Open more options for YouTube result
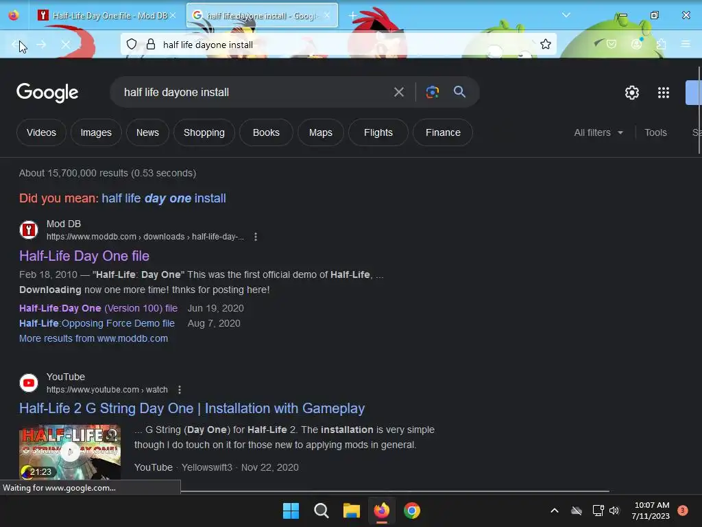The width and height of the screenshot is (702, 527). click(180, 390)
